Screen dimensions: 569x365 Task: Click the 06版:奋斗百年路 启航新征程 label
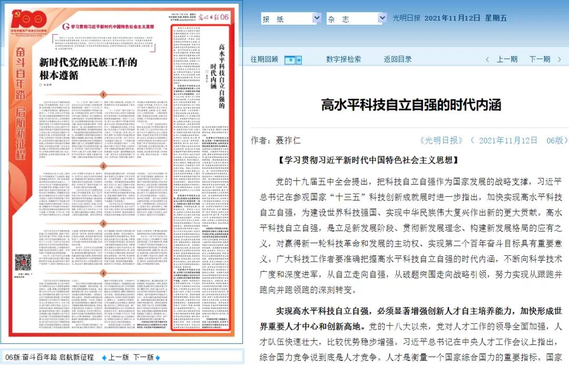pyautogui.click(x=50, y=358)
